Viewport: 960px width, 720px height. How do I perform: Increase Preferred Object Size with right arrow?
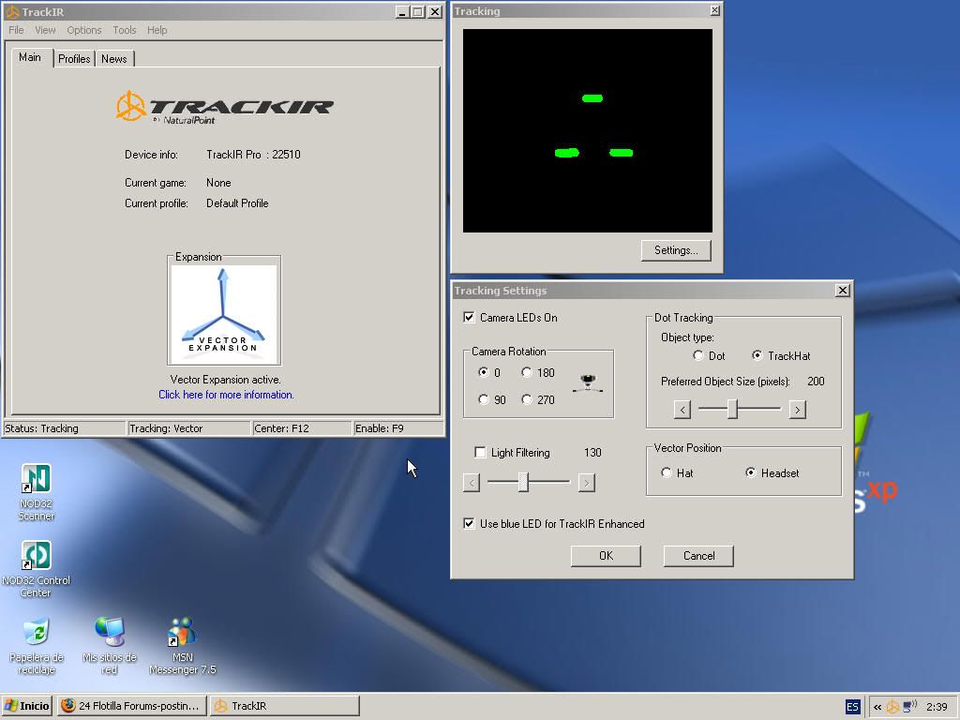[797, 409]
